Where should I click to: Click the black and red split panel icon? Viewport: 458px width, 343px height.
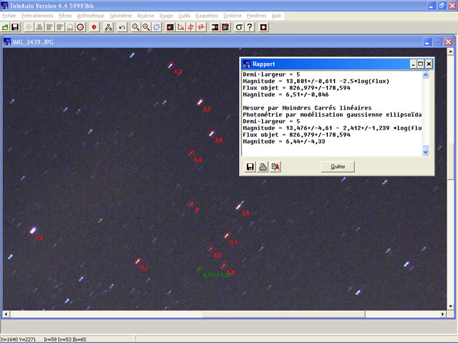(215, 27)
